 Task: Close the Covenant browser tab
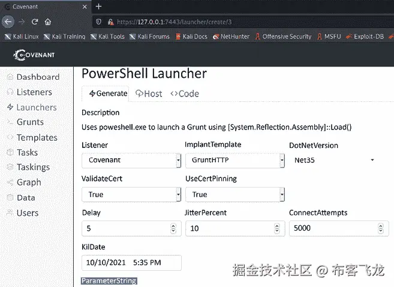coord(85,7)
